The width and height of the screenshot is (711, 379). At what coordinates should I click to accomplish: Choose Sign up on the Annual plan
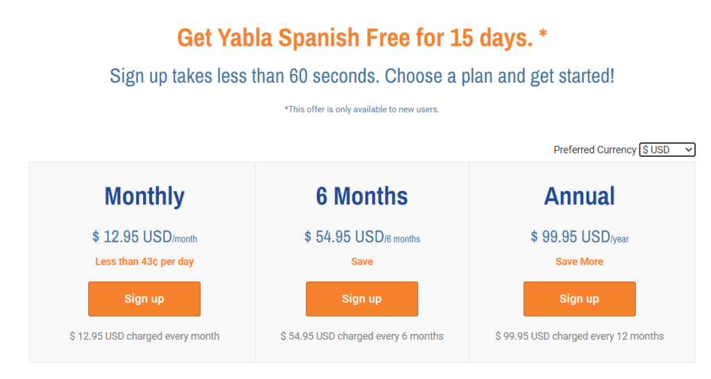coord(579,298)
